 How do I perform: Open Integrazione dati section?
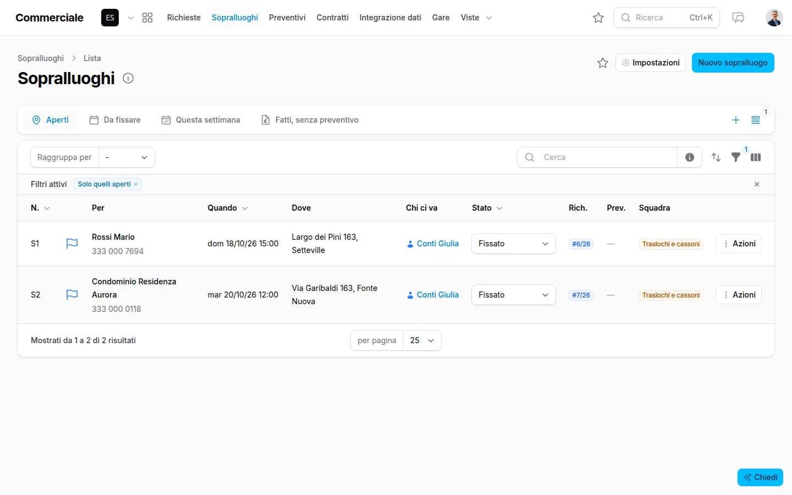(x=391, y=18)
